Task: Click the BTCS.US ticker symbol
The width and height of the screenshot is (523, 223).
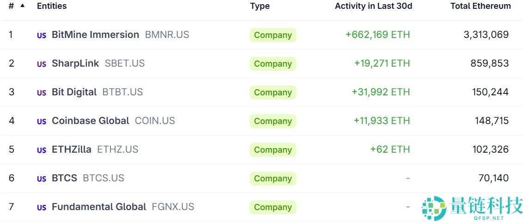Action: 104,178
